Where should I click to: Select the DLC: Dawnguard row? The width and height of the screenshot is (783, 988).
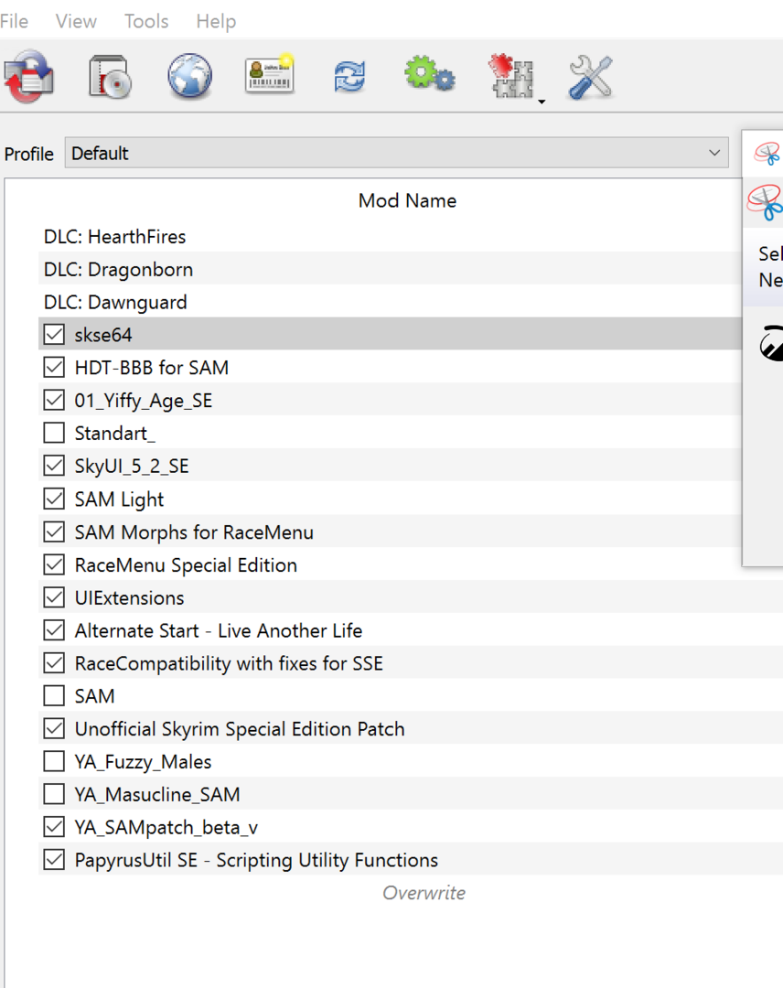pyautogui.click(x=390, y=302)
